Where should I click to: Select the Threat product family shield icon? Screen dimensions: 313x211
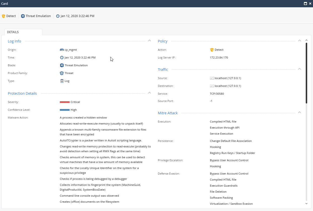[x=61, y=73]
